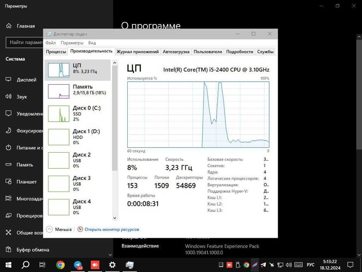Switch to the Журнал приложений tab
The width and height of the screenshot is (362, 272).
click(x=138, y=52)
